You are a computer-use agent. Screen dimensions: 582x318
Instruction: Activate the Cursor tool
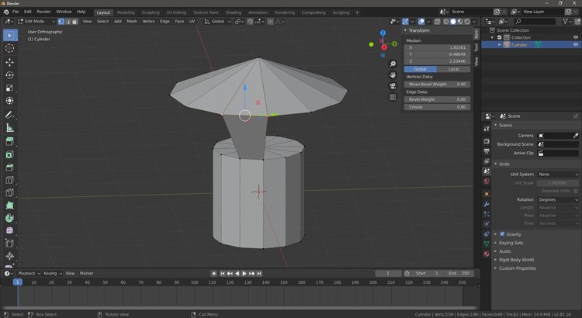coord(10,48)
